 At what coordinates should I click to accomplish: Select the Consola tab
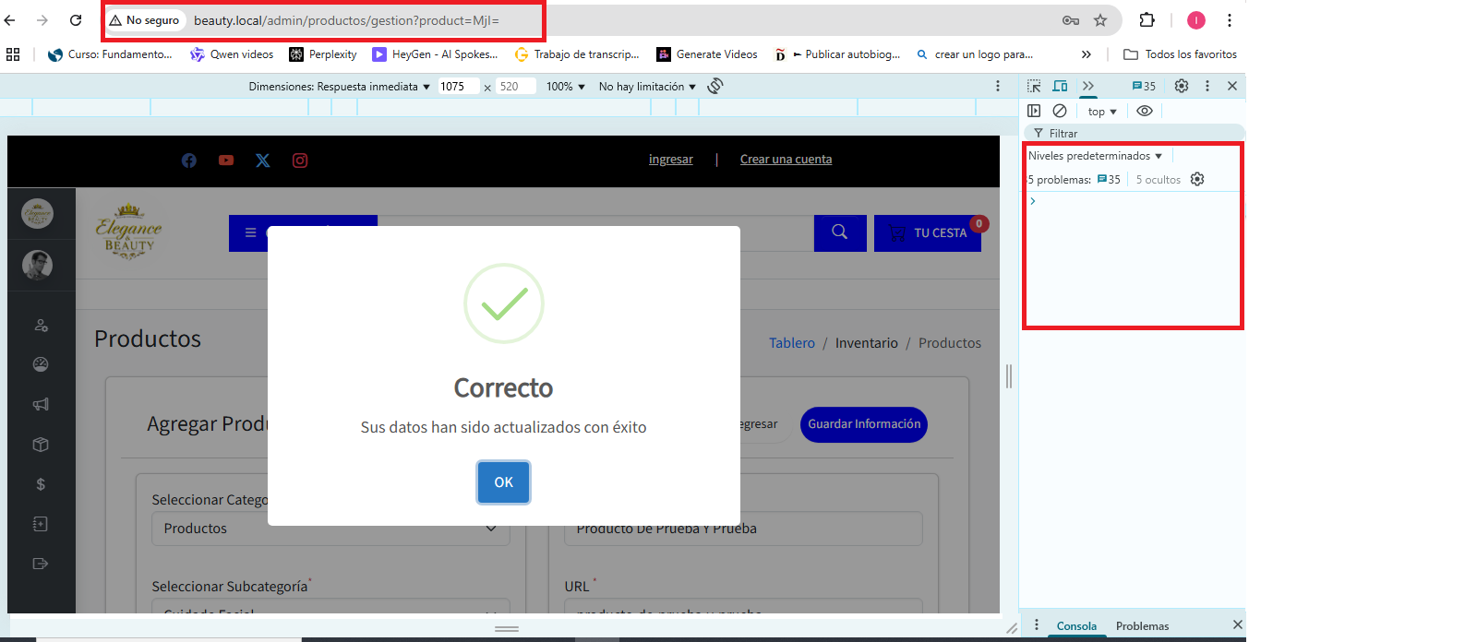1076,626
